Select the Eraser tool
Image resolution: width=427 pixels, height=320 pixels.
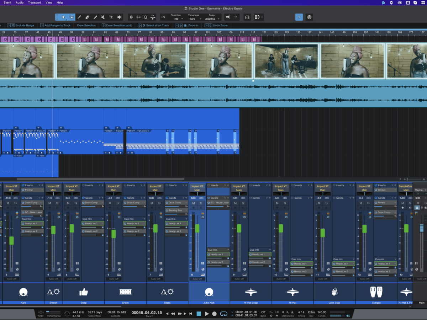point(87,17)
